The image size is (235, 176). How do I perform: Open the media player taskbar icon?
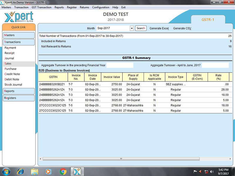coord(48,172)
